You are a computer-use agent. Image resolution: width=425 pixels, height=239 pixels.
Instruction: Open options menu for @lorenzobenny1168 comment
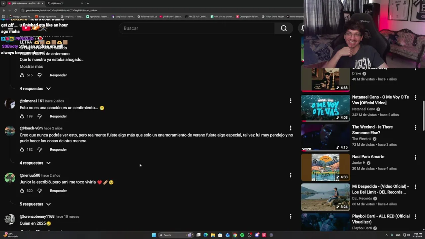click(x=291, y=216)
